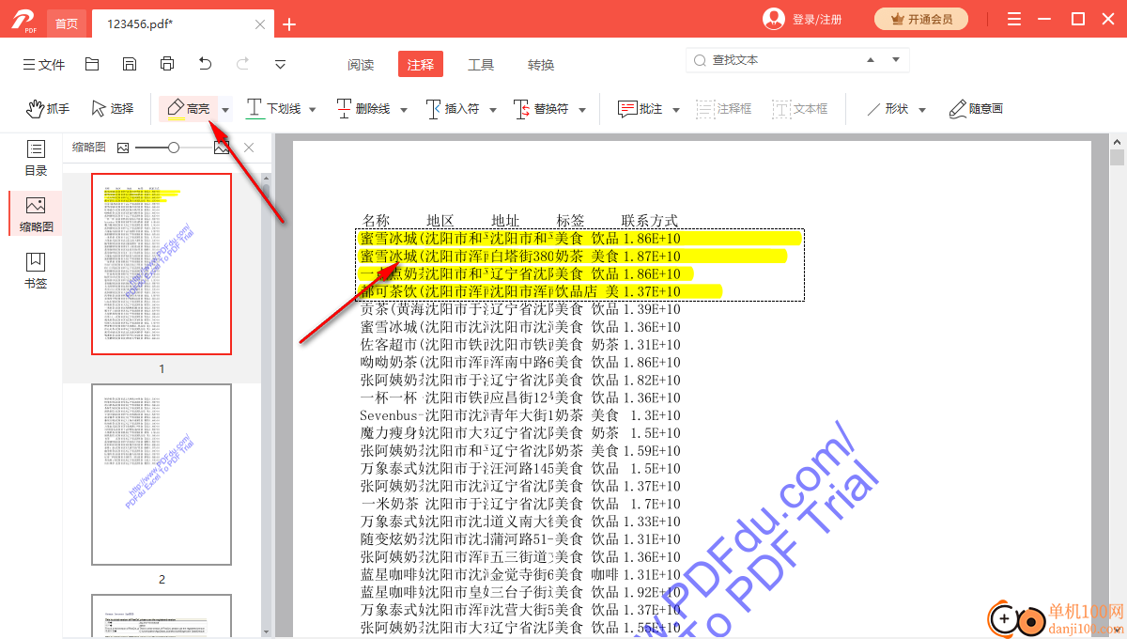Click the user avatar icon
This screenshot has height=639, width=1127.
pyautogui.click(x=774, y=19)
